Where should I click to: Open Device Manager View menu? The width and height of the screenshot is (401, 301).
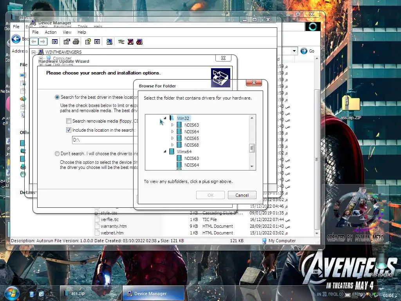point(67,32)
